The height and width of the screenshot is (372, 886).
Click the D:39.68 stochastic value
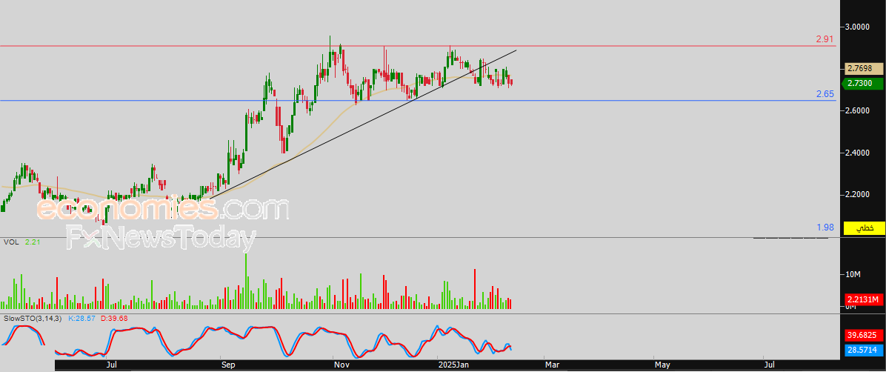[x=114, y=319]
